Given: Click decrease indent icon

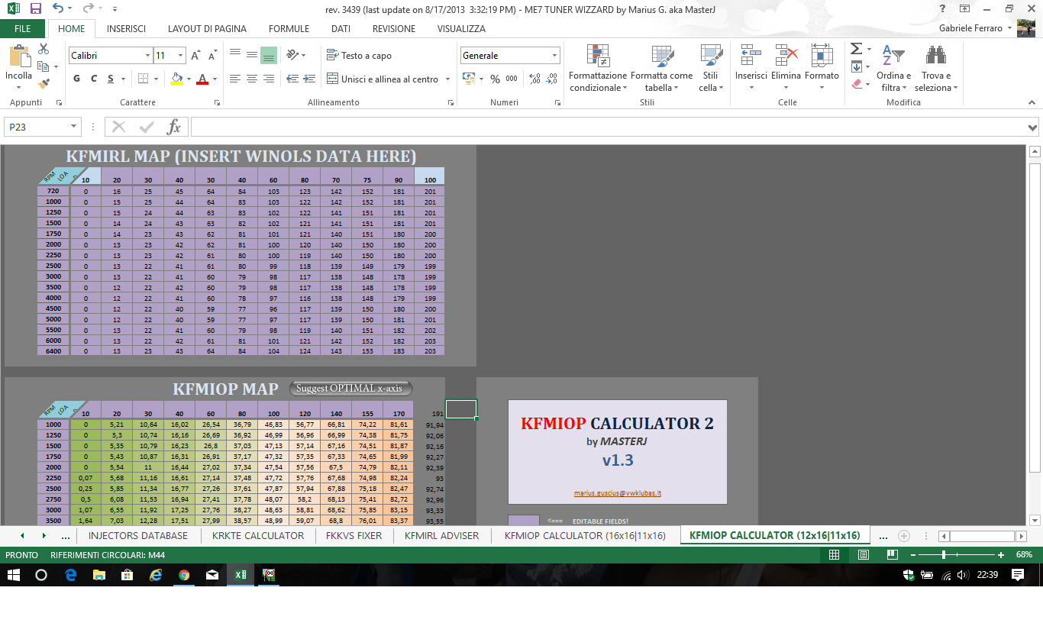Looking at the screenshot, I should pyautogui.click(x=292, y=79).
